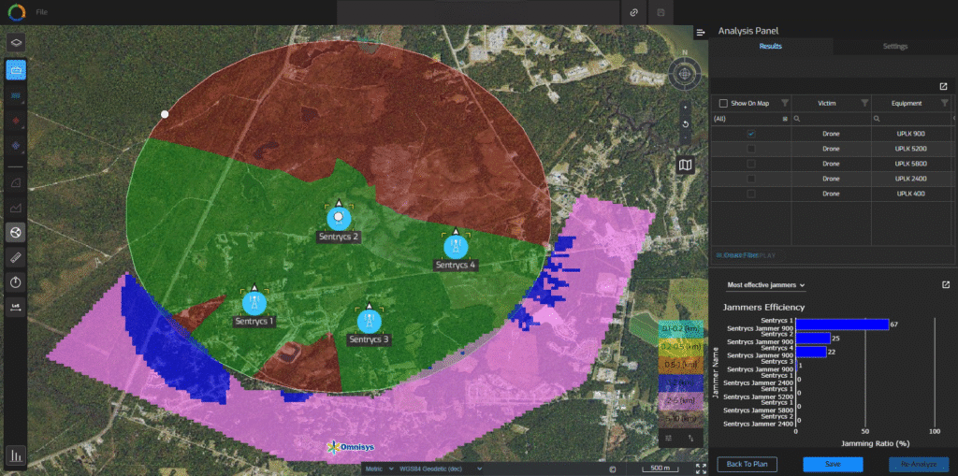Open the File menu
Screen dimensions: 958x476
point(42,12)
